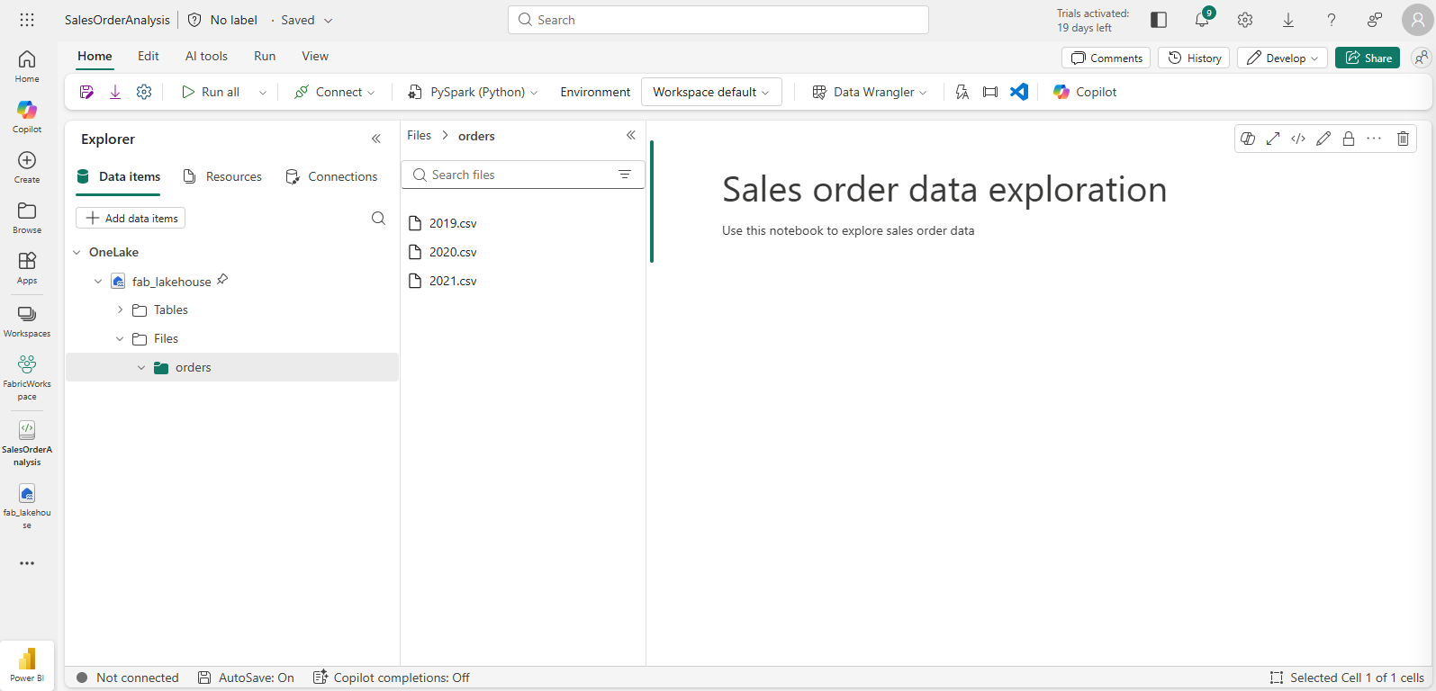The height and width of the screenshot is (691, 1436).
Task: Pin the fab_lakehouse default lakehouse
Action: (x=222, y=280)
